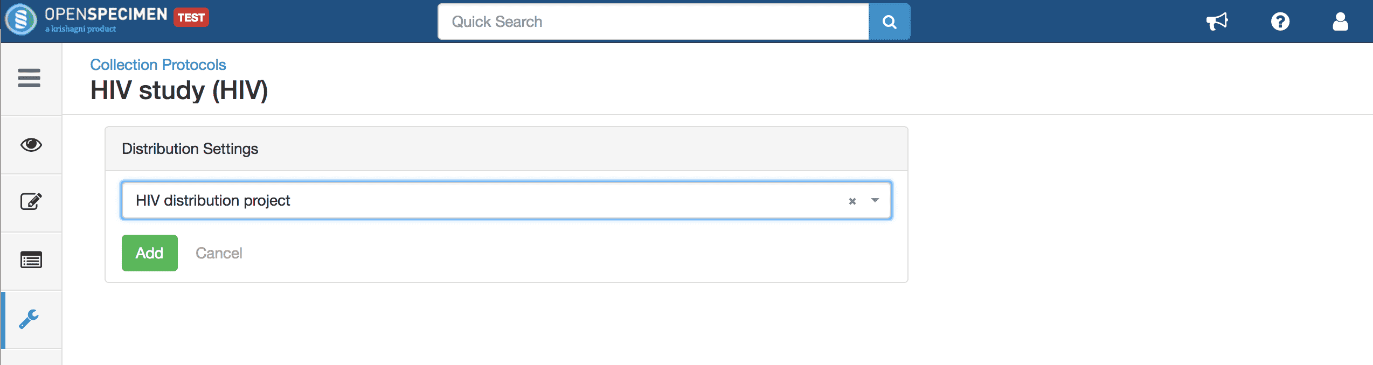Cancel adding the distribution setting

pos(219,253)
